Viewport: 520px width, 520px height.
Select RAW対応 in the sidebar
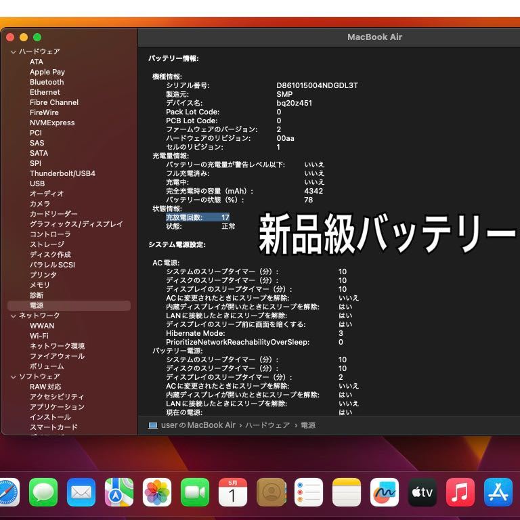coord(45,387)
